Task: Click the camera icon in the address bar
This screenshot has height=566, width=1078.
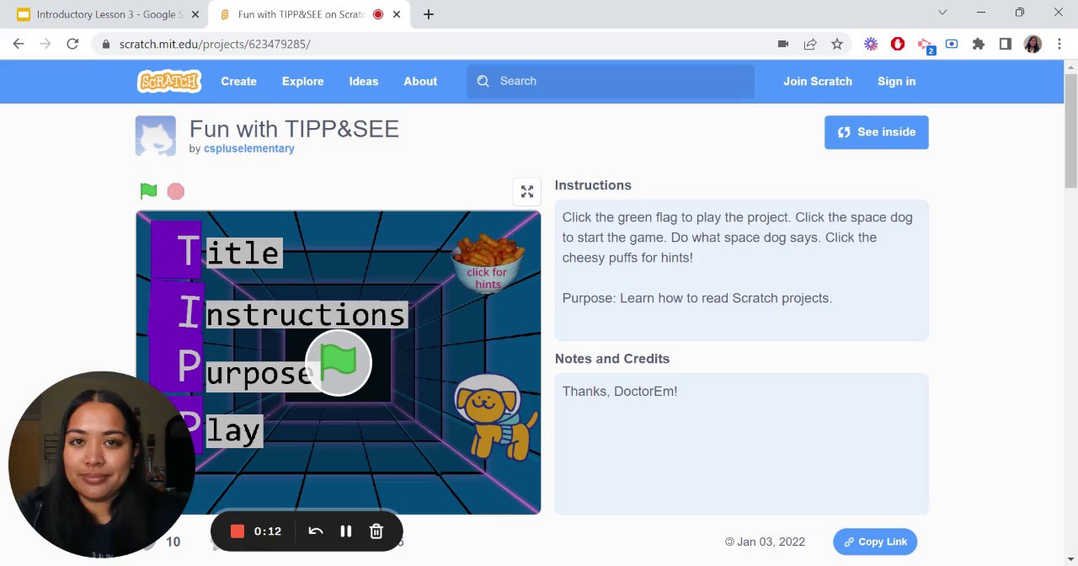Action: (x=783, y=44)
